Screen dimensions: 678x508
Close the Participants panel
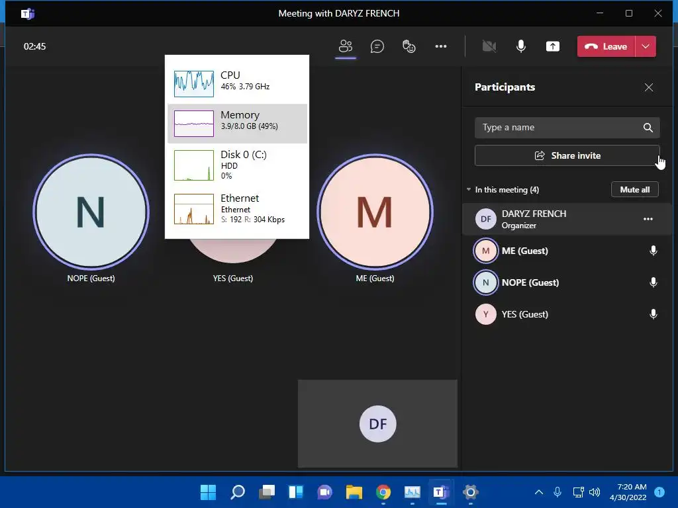click(649, 87)
